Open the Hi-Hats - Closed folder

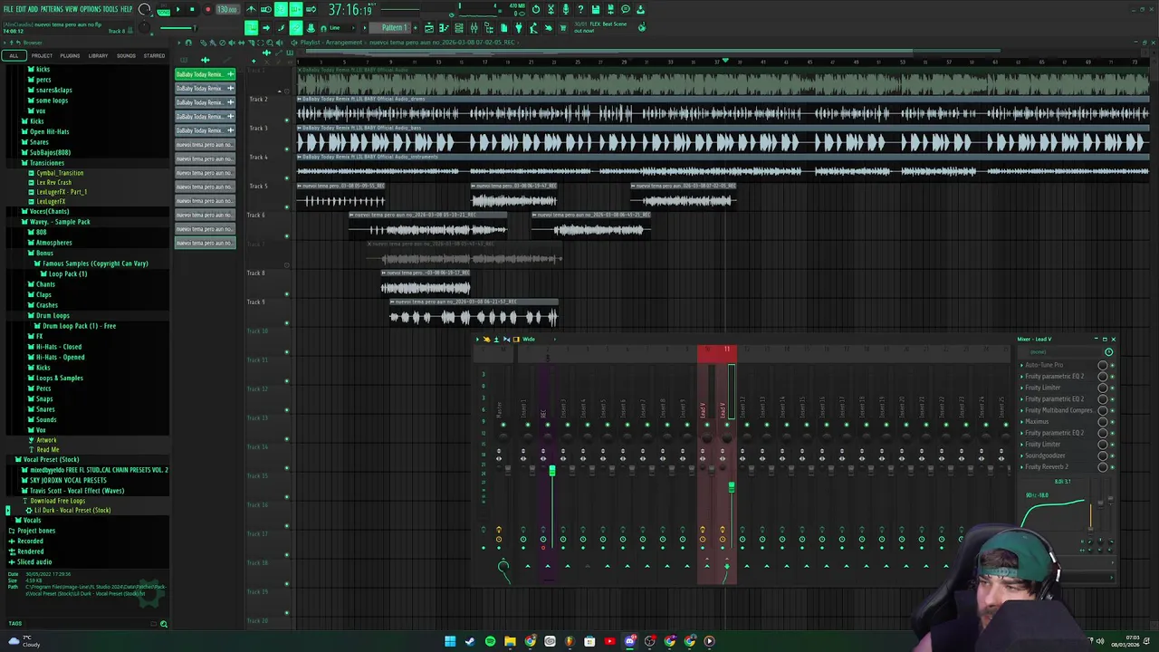59,346
